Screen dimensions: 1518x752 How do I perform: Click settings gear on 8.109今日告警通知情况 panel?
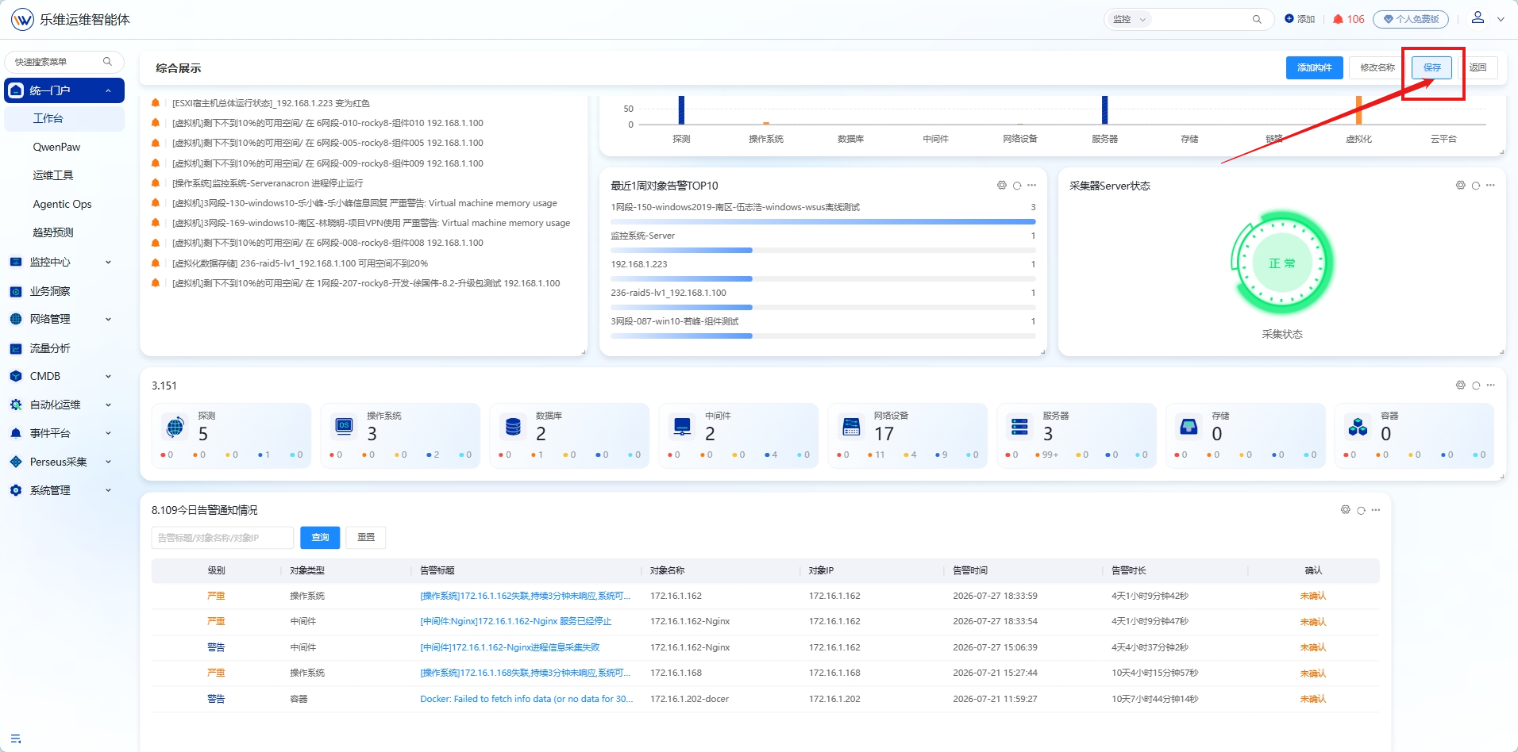pyautogui.click(x=1346, y=509)
